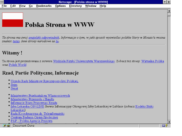Open the window control menu box
This screenshot has height=136, width=182.
pyautogui.click(x=2, y=2)
